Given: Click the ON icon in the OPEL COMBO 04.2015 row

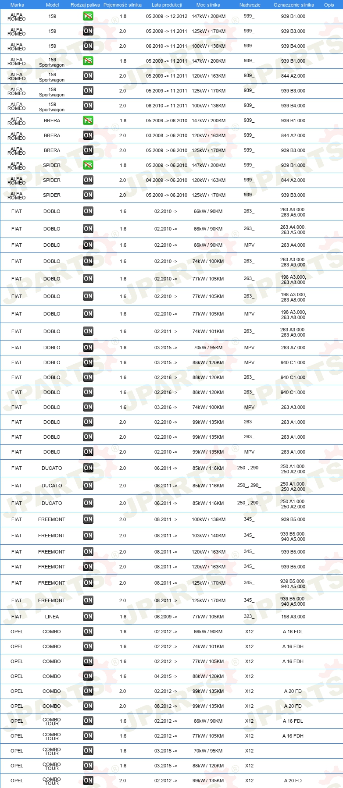Looking at the screenshot, I should (88, 676).
